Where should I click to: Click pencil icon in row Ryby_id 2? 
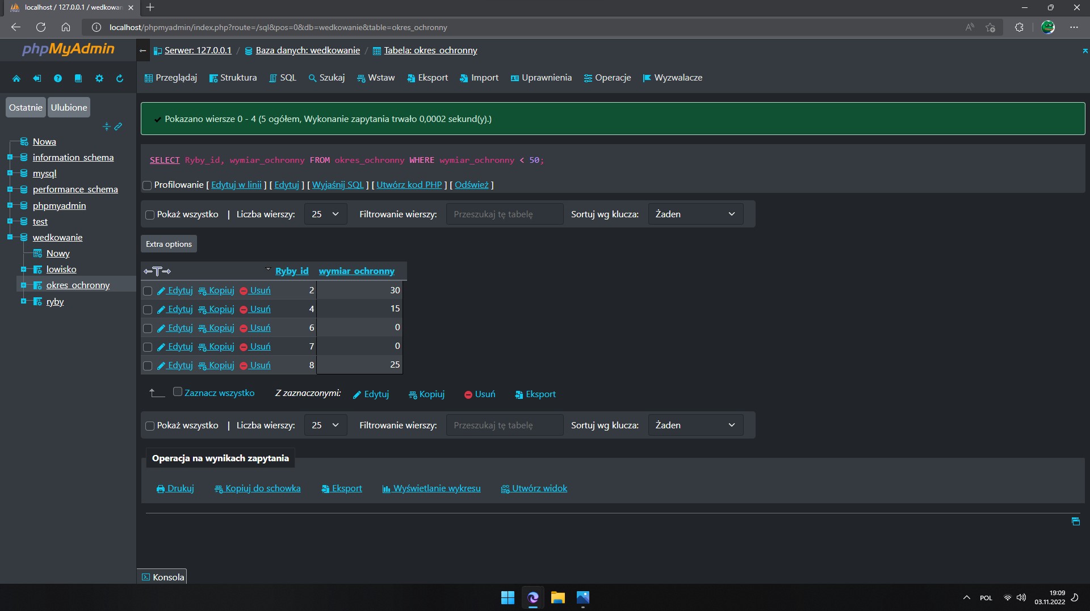coord(161,291)
